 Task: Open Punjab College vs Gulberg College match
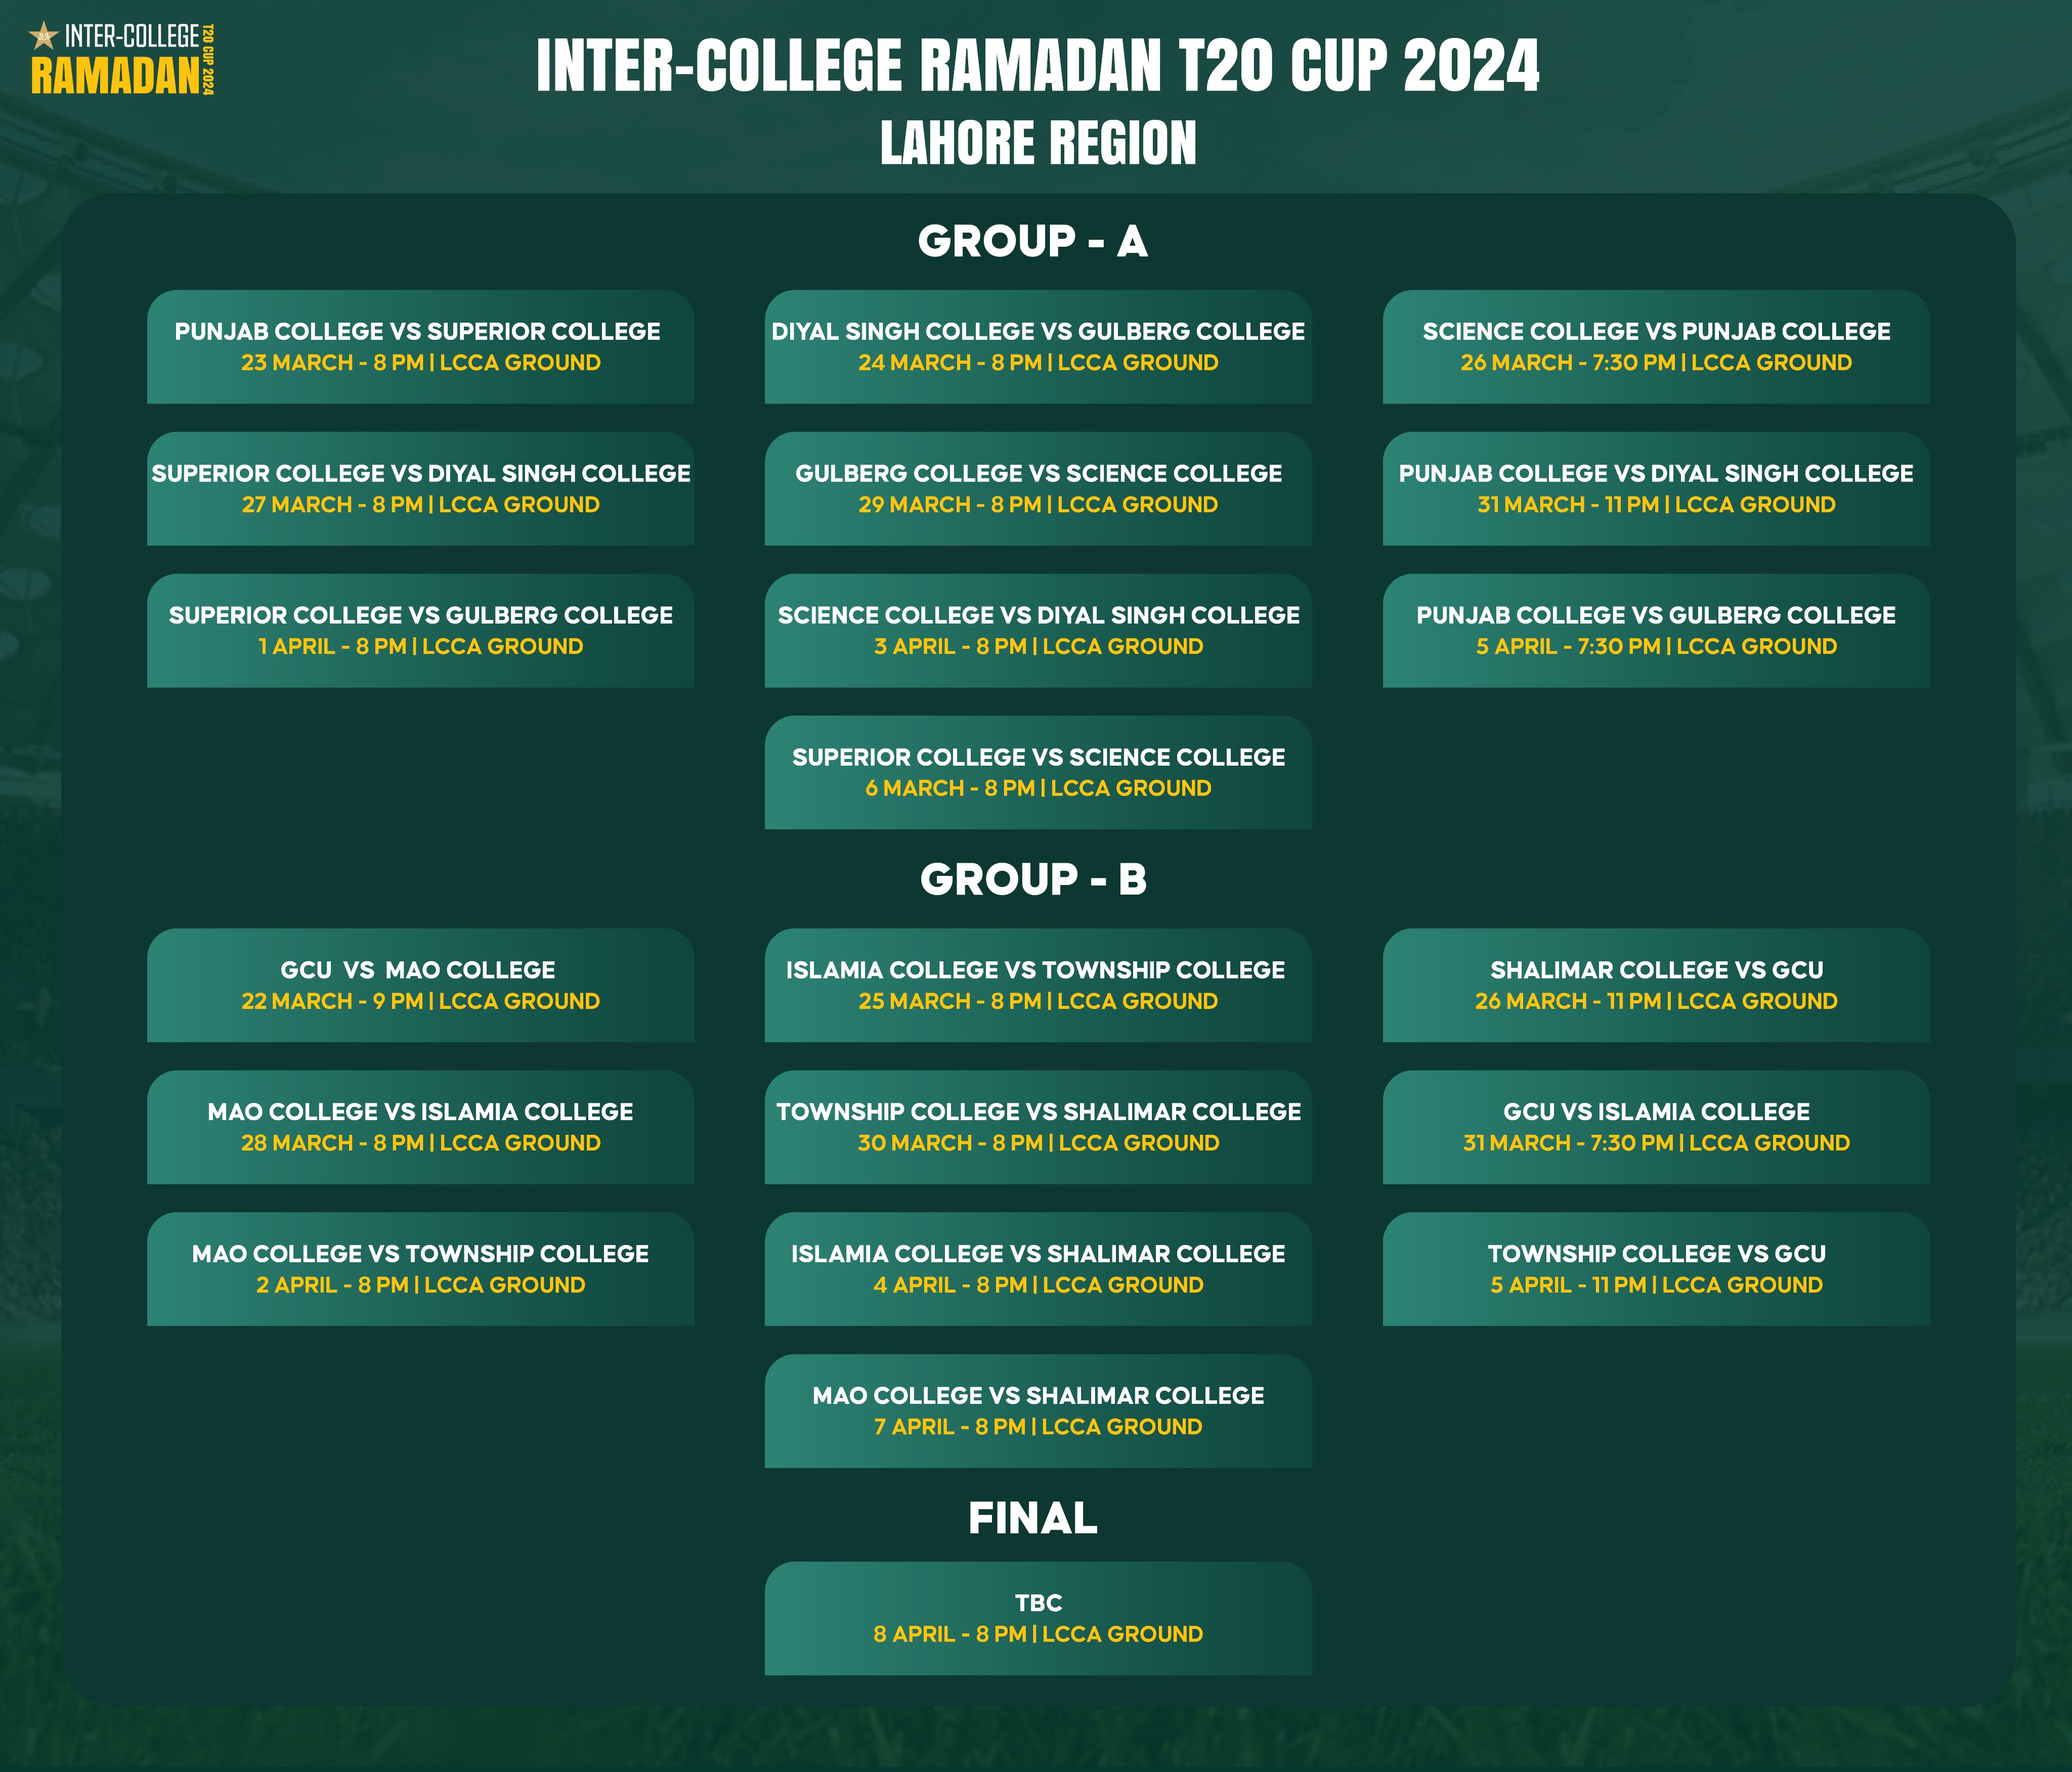pos(1656,631)
